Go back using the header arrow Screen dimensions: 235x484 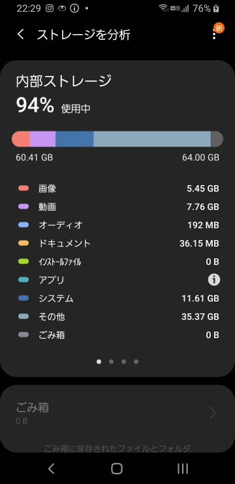(x=21, y=35)
